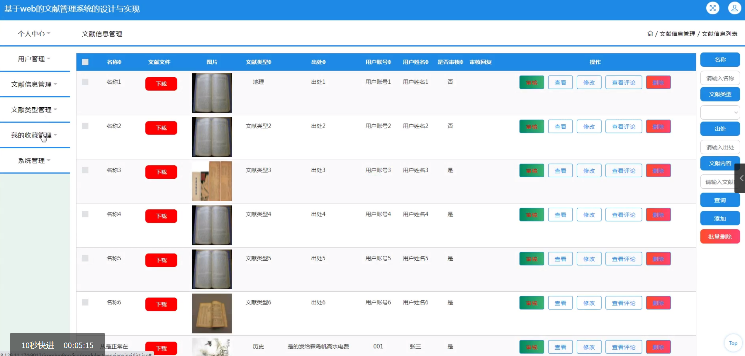Screen dimensions: 745x356
Task: Delete the 名称2 row
Action: (658, 127)
